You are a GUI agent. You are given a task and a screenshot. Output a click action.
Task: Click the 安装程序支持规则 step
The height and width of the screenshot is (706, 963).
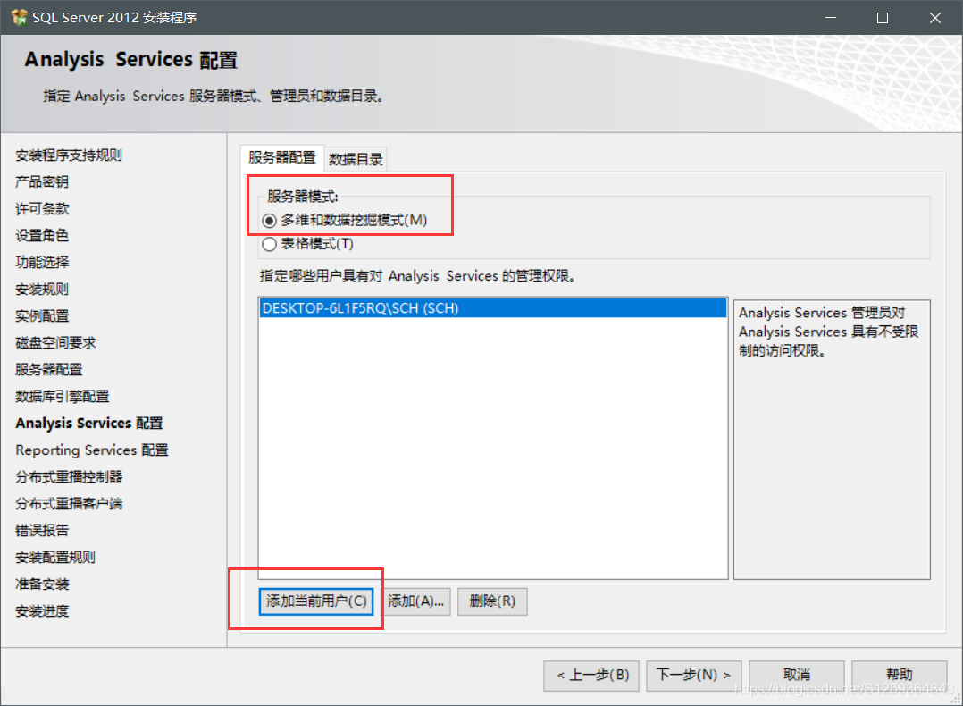(69, 155)
